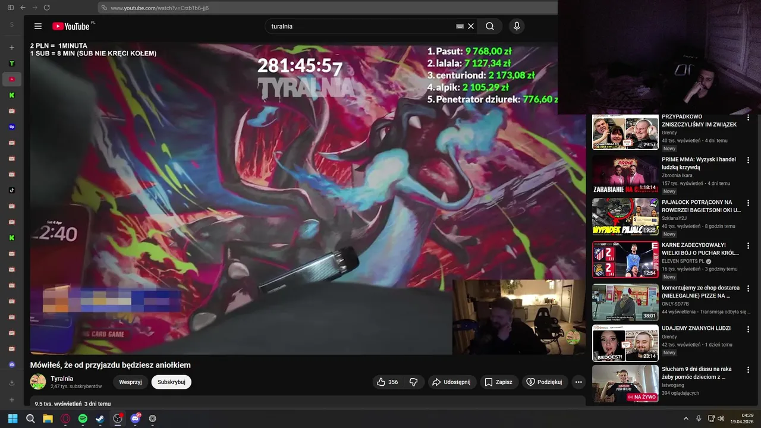Select the active YouTube sidebar tab
761x428 pixels.
[x=12, y=79]
